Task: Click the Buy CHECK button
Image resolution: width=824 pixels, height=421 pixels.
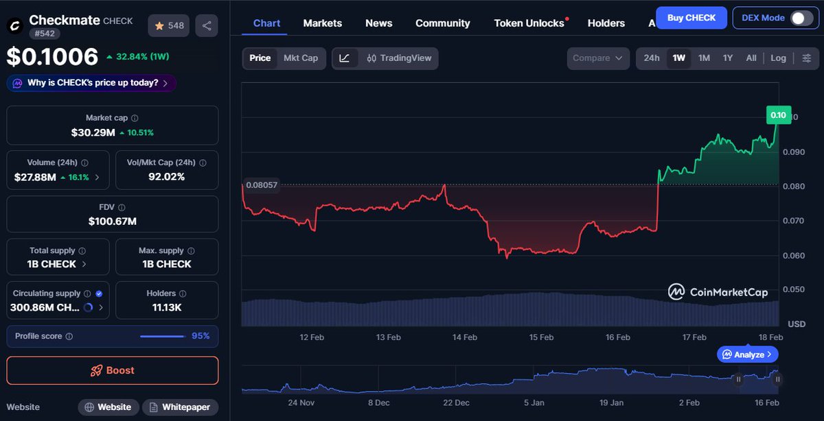Action: [691, 18]
